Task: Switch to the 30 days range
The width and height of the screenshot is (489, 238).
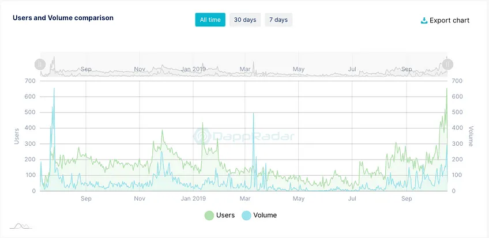Action: [245, 20]
